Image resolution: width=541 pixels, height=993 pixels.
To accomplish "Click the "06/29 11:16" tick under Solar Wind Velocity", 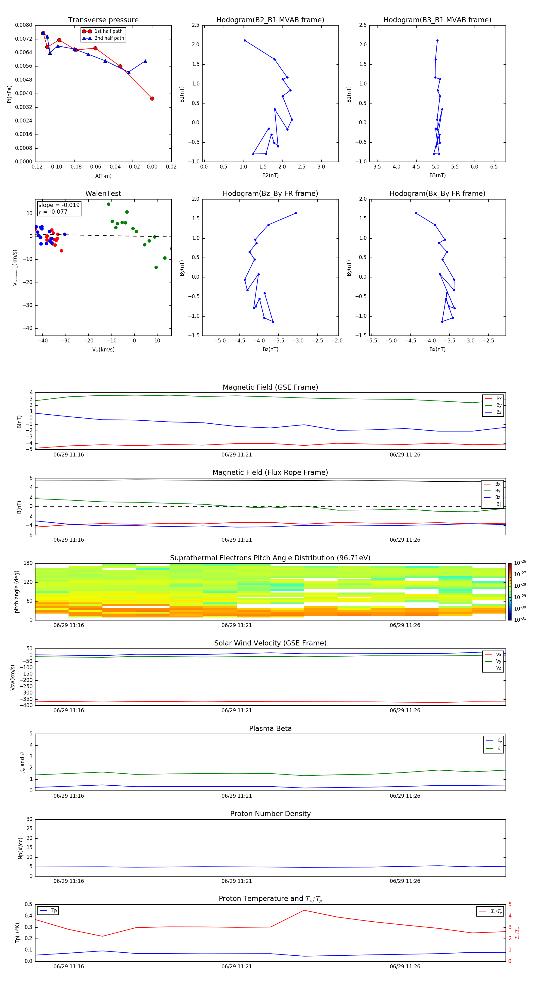I will pos(69,710).
